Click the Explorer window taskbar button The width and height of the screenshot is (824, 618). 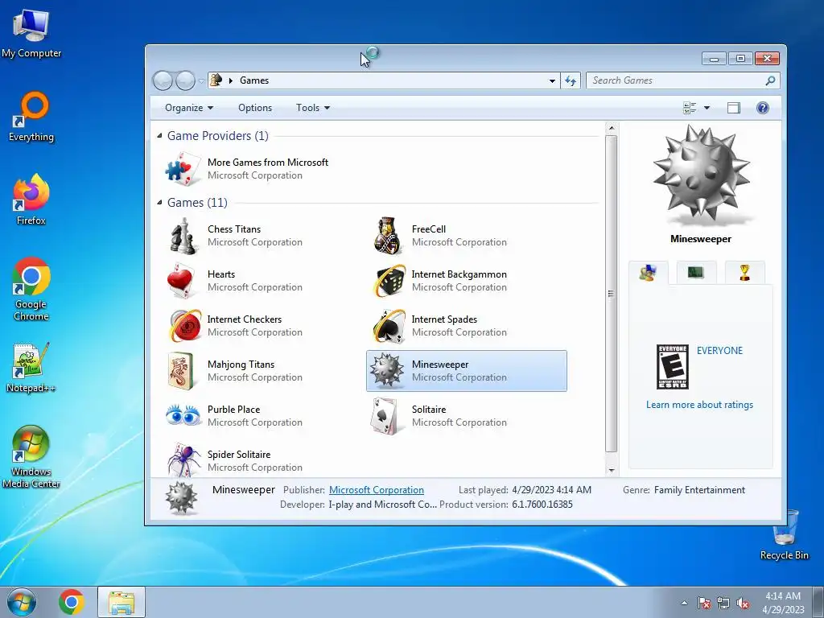pyautogui.click(x=122, y=602)
